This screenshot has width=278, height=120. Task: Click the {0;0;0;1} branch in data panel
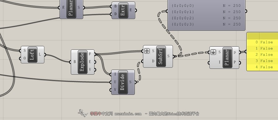(183, 12)
